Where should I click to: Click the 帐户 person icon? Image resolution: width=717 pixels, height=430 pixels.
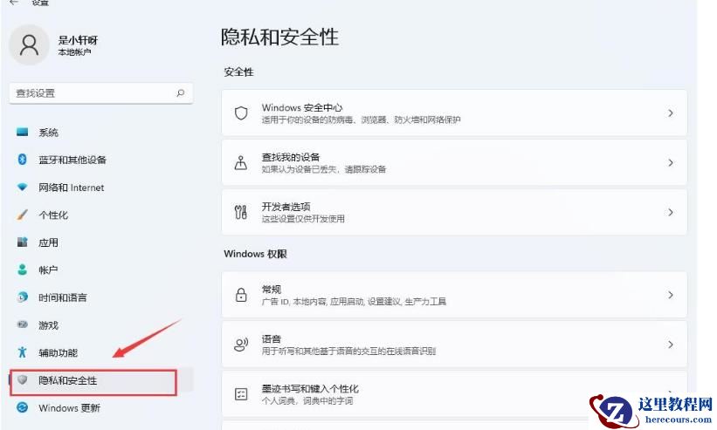[22, 270]
